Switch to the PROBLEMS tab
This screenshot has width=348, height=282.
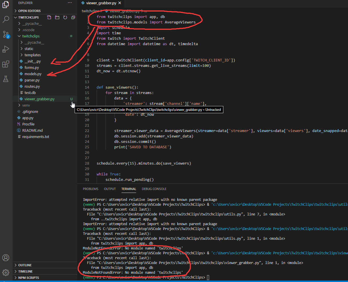[91, 189]
